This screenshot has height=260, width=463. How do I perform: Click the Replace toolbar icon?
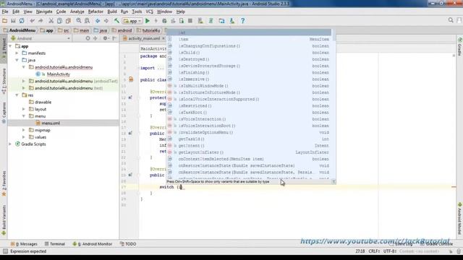coord(87,21)
